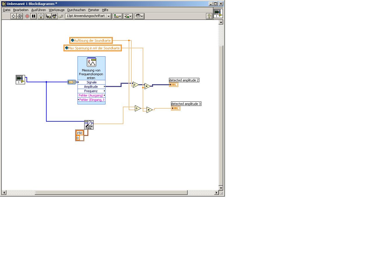Open the Distribute Objects dropdown

click(128, 16)
